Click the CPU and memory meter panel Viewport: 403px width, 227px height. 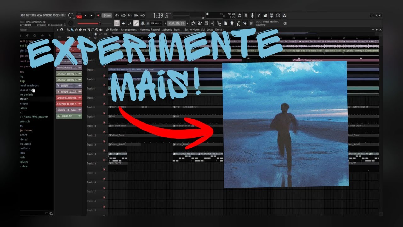221,16
